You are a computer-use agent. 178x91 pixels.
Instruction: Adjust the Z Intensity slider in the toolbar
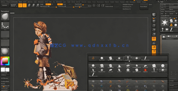click(x=66, y=6)
